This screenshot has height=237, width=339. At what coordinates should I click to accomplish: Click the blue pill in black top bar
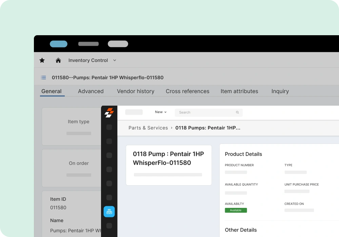pyautogui.click(x=59, y=44)
